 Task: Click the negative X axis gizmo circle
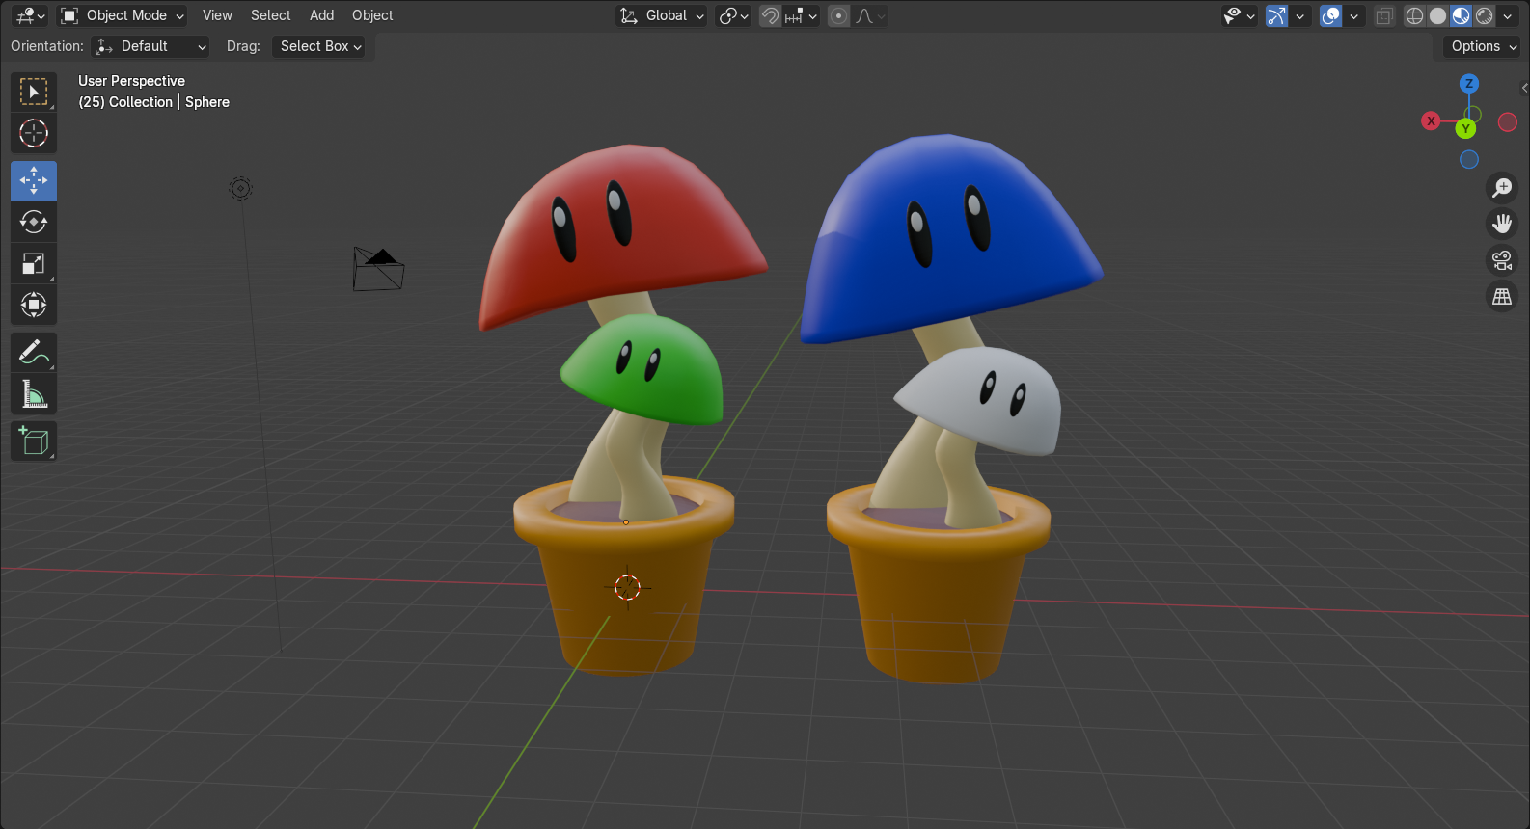click(1507, 122)
